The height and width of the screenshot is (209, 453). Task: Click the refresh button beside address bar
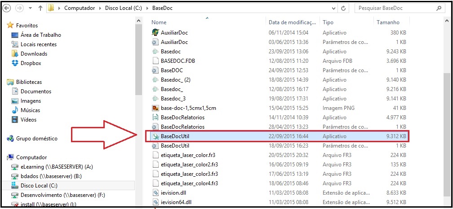344,8
